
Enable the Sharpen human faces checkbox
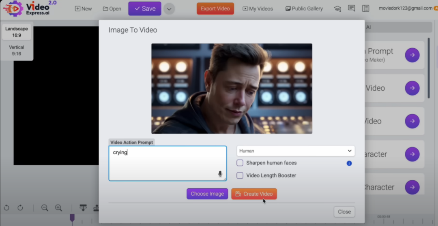pyautogui.click(x=240, y=163)
